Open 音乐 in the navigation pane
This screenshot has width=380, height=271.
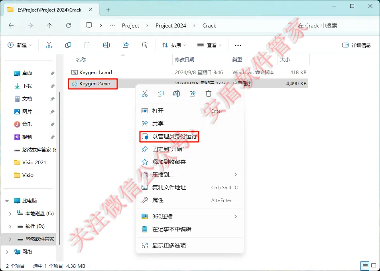pos(27,124)
